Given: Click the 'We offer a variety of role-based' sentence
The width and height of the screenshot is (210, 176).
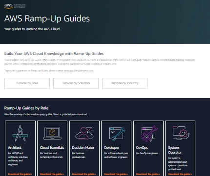Looking at the screenshot, I should pos(45,114).
